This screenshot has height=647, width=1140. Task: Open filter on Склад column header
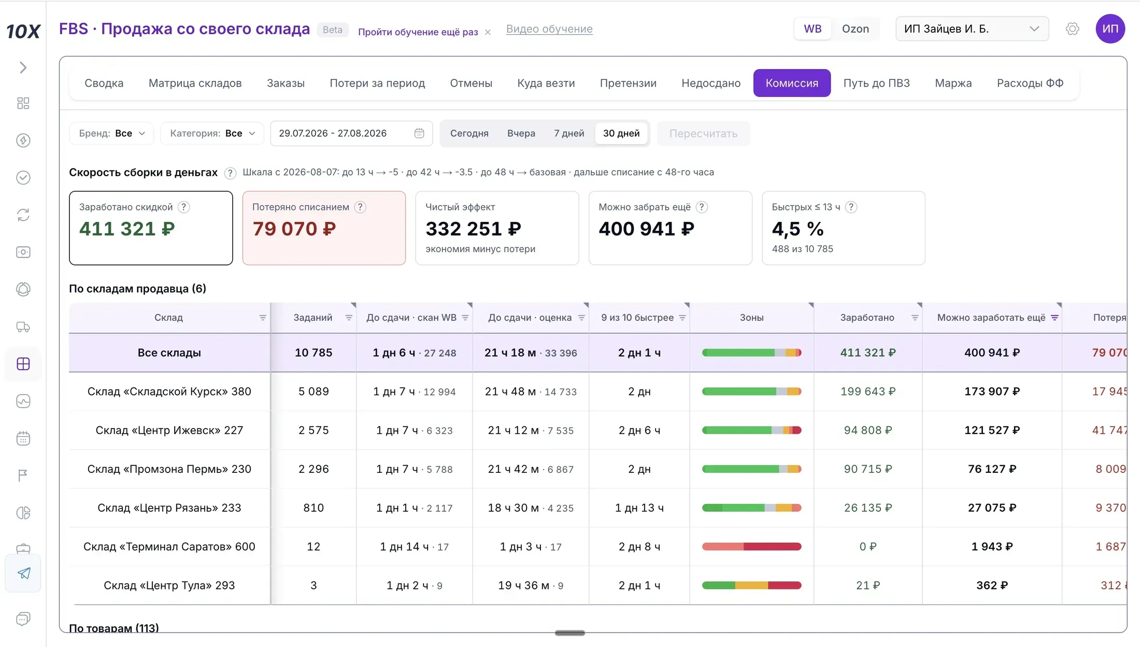263,318
